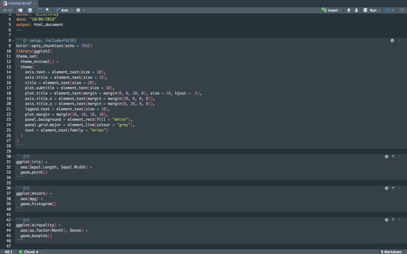Image resolution: width=407 pixels, height=254 pixels.
Task: Go to next chunk with down arrow
Action: (x=356, y=10)
